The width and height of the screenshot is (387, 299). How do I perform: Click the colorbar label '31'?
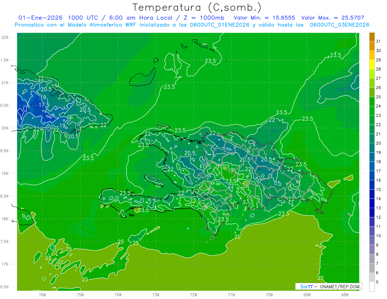tap(379, 41)
